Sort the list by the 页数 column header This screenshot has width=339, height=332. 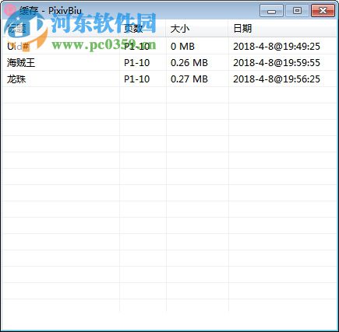(143, 29)
